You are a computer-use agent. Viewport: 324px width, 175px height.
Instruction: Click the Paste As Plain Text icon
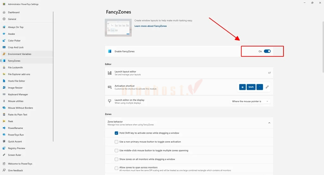(x=4, y=114)
